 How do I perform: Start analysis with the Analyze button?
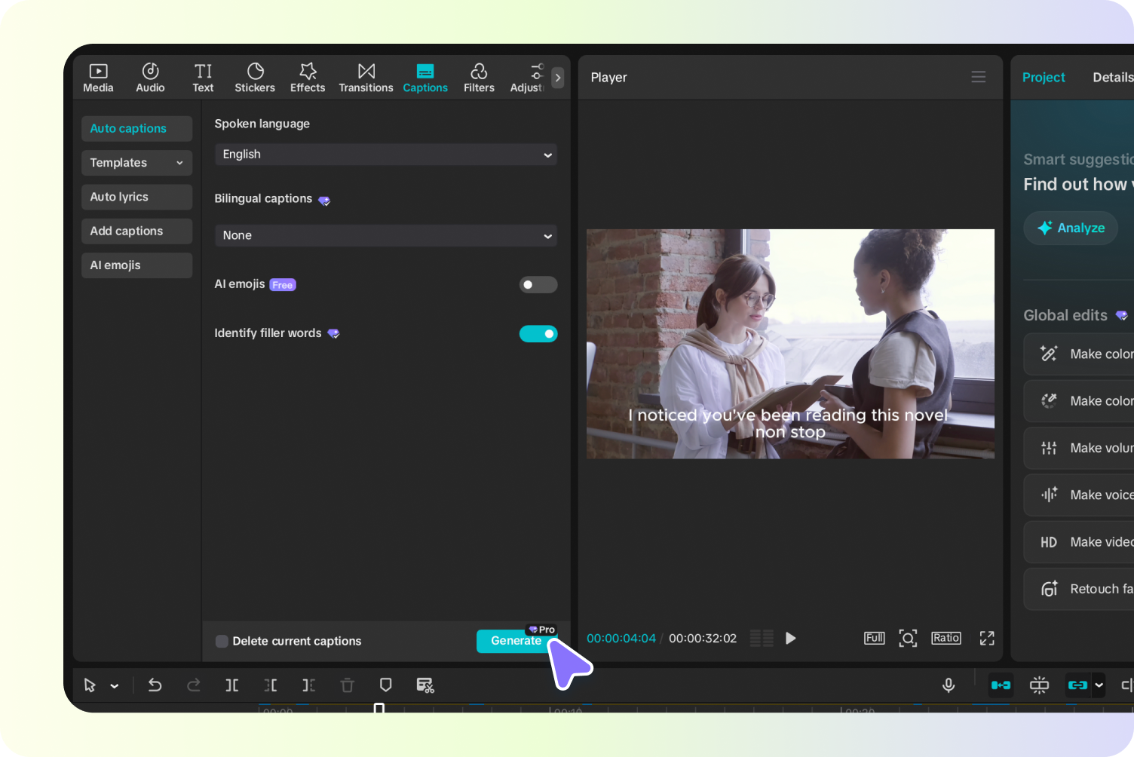[1070, 228]
